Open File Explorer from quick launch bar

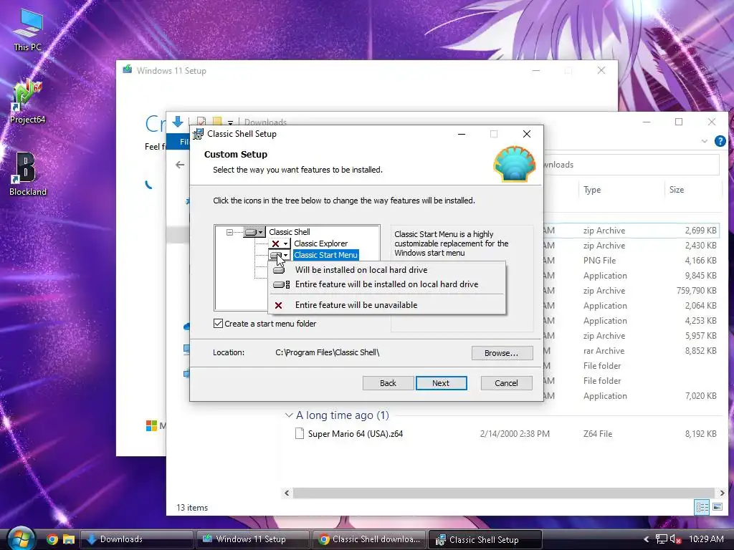tap(69, 539)
